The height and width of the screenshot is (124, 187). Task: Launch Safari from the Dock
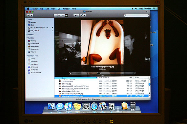pos(94,106)
